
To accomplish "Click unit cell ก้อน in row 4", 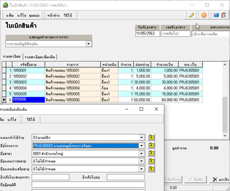I will [x=109, y=88].
